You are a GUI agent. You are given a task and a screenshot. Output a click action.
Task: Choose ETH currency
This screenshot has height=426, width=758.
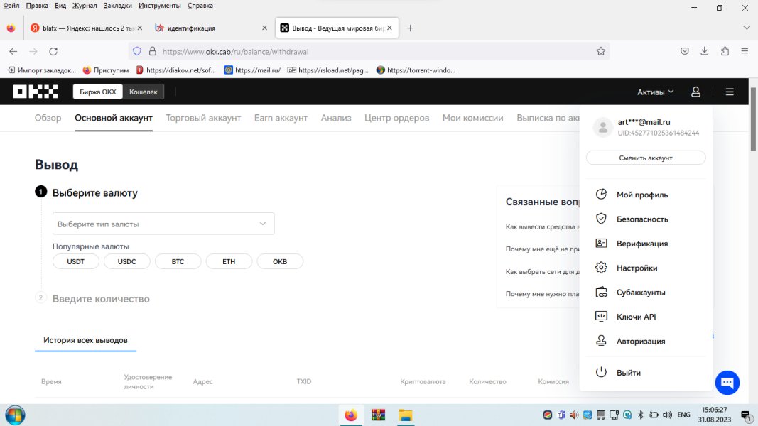(229, 261)
